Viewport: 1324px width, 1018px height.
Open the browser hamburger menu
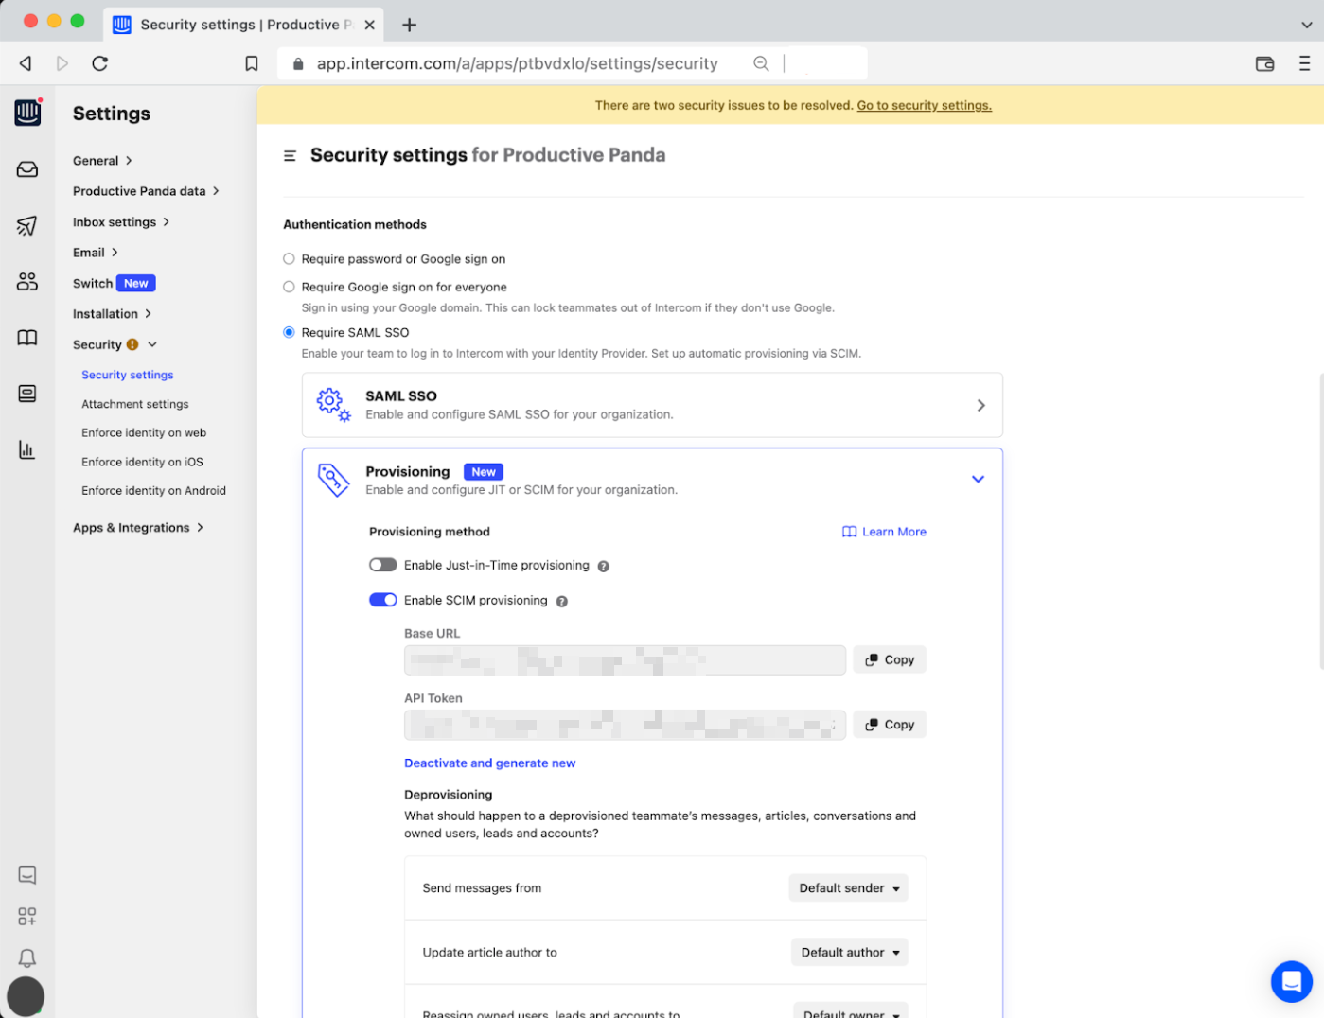[1304, 63]
